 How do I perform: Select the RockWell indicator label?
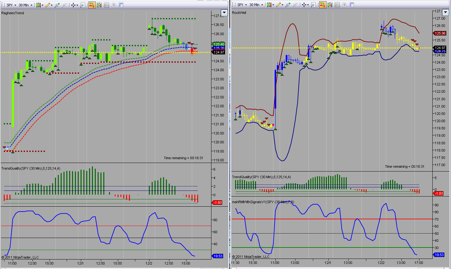click(x=239, y=13)
